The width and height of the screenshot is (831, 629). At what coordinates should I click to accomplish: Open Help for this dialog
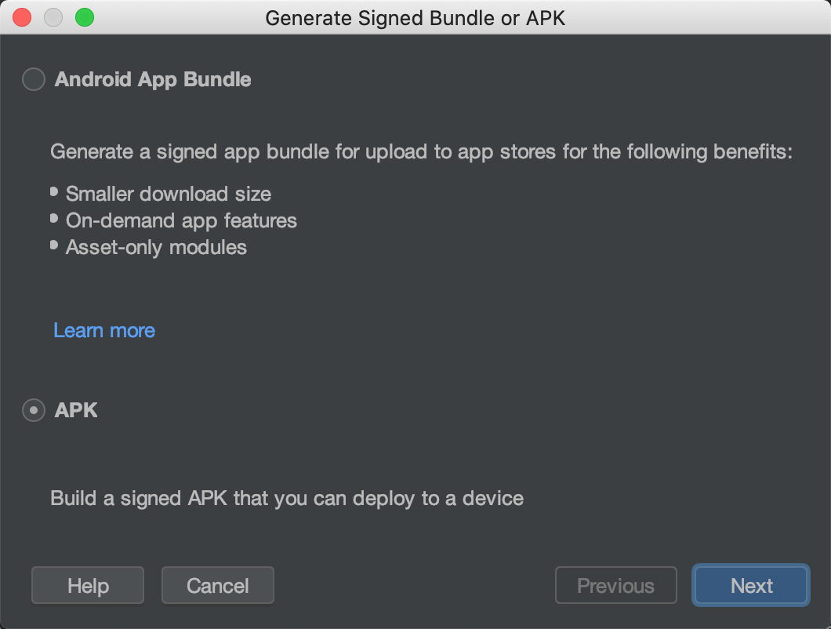pos(87,585)
